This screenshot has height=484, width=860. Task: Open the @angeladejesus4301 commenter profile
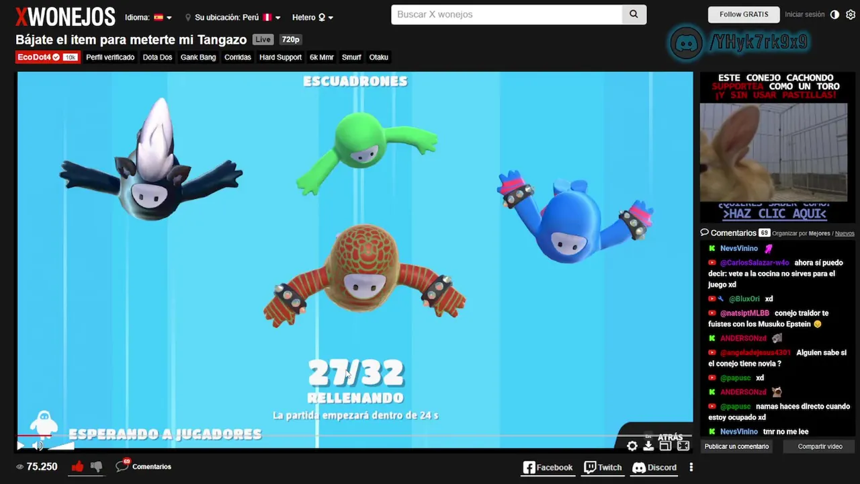coord(755,353)
